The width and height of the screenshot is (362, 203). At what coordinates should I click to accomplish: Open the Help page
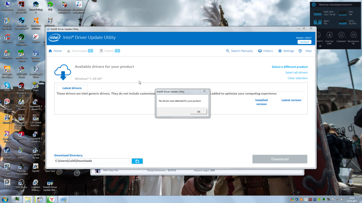pos(305,51)
